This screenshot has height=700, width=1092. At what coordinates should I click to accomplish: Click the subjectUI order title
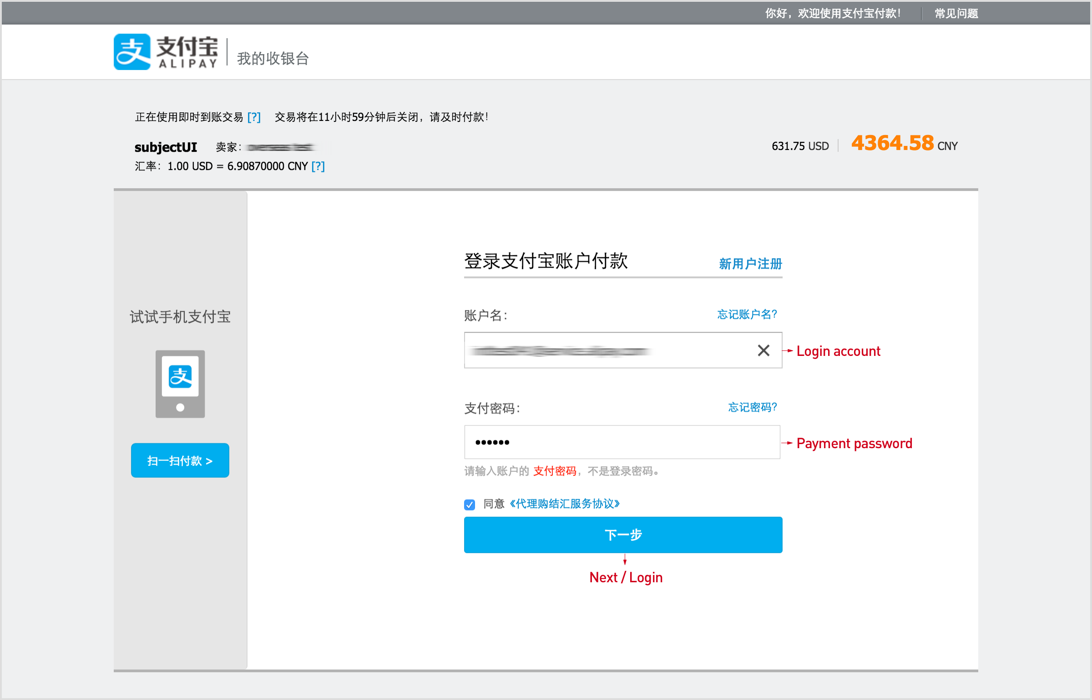click(166, 147)
